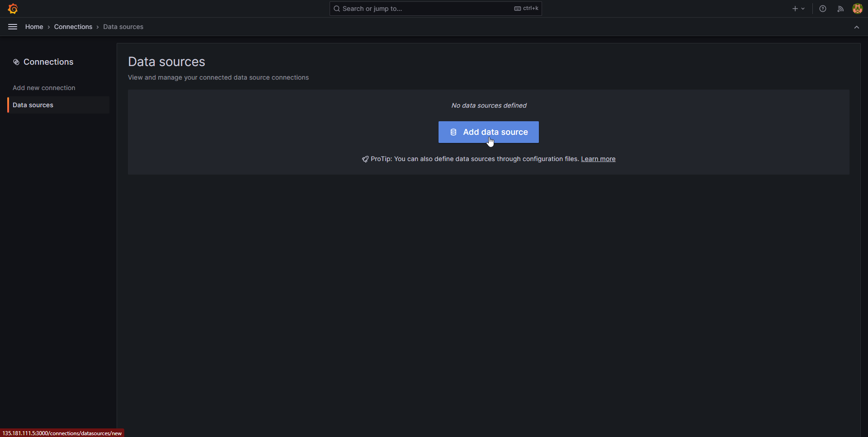Click the user profile avatar
Image resolution: width=868 pixels, height=437 pixels.
tap(857, 9)
